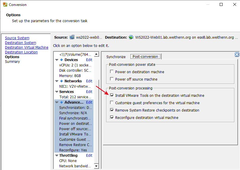The width and height of the screenshot is (240, 170).
Task: Switch to the Synchronize tab
Action: pyautogui.click(x=116, y=57)
